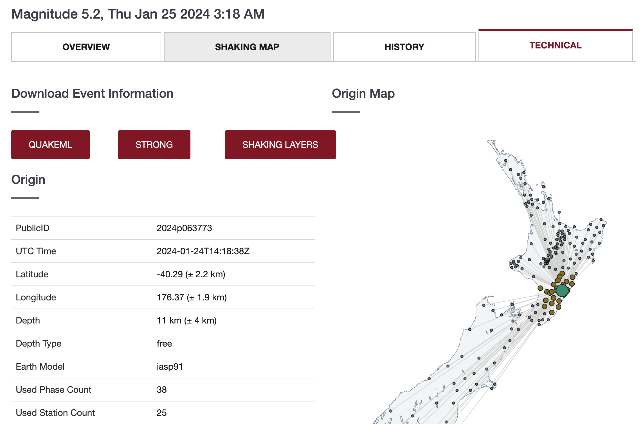Click the Earth Model value iasp91

click(170, 367)
